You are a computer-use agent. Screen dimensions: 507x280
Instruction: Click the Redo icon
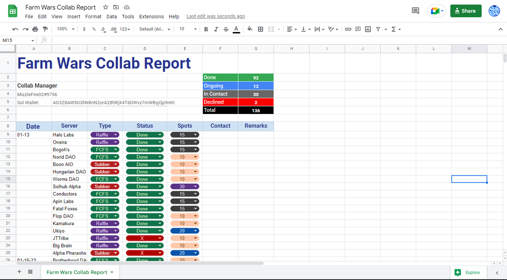pyautogui.click(x=25, y=29)
